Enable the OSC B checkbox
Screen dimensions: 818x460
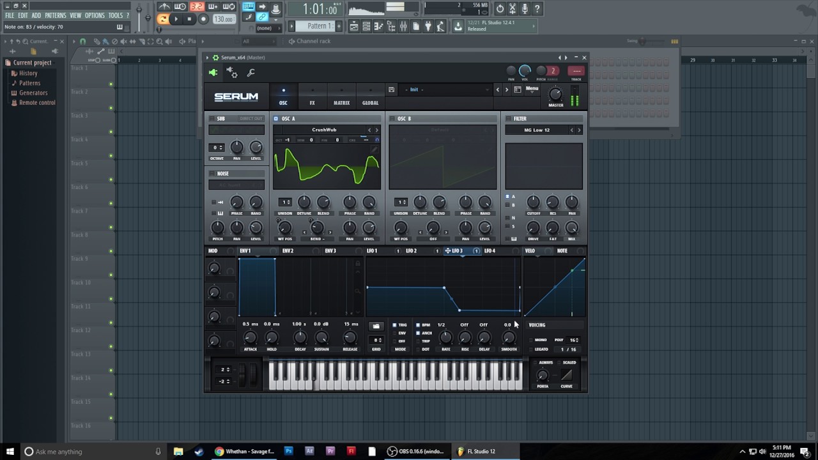click(x=392, y=119)
